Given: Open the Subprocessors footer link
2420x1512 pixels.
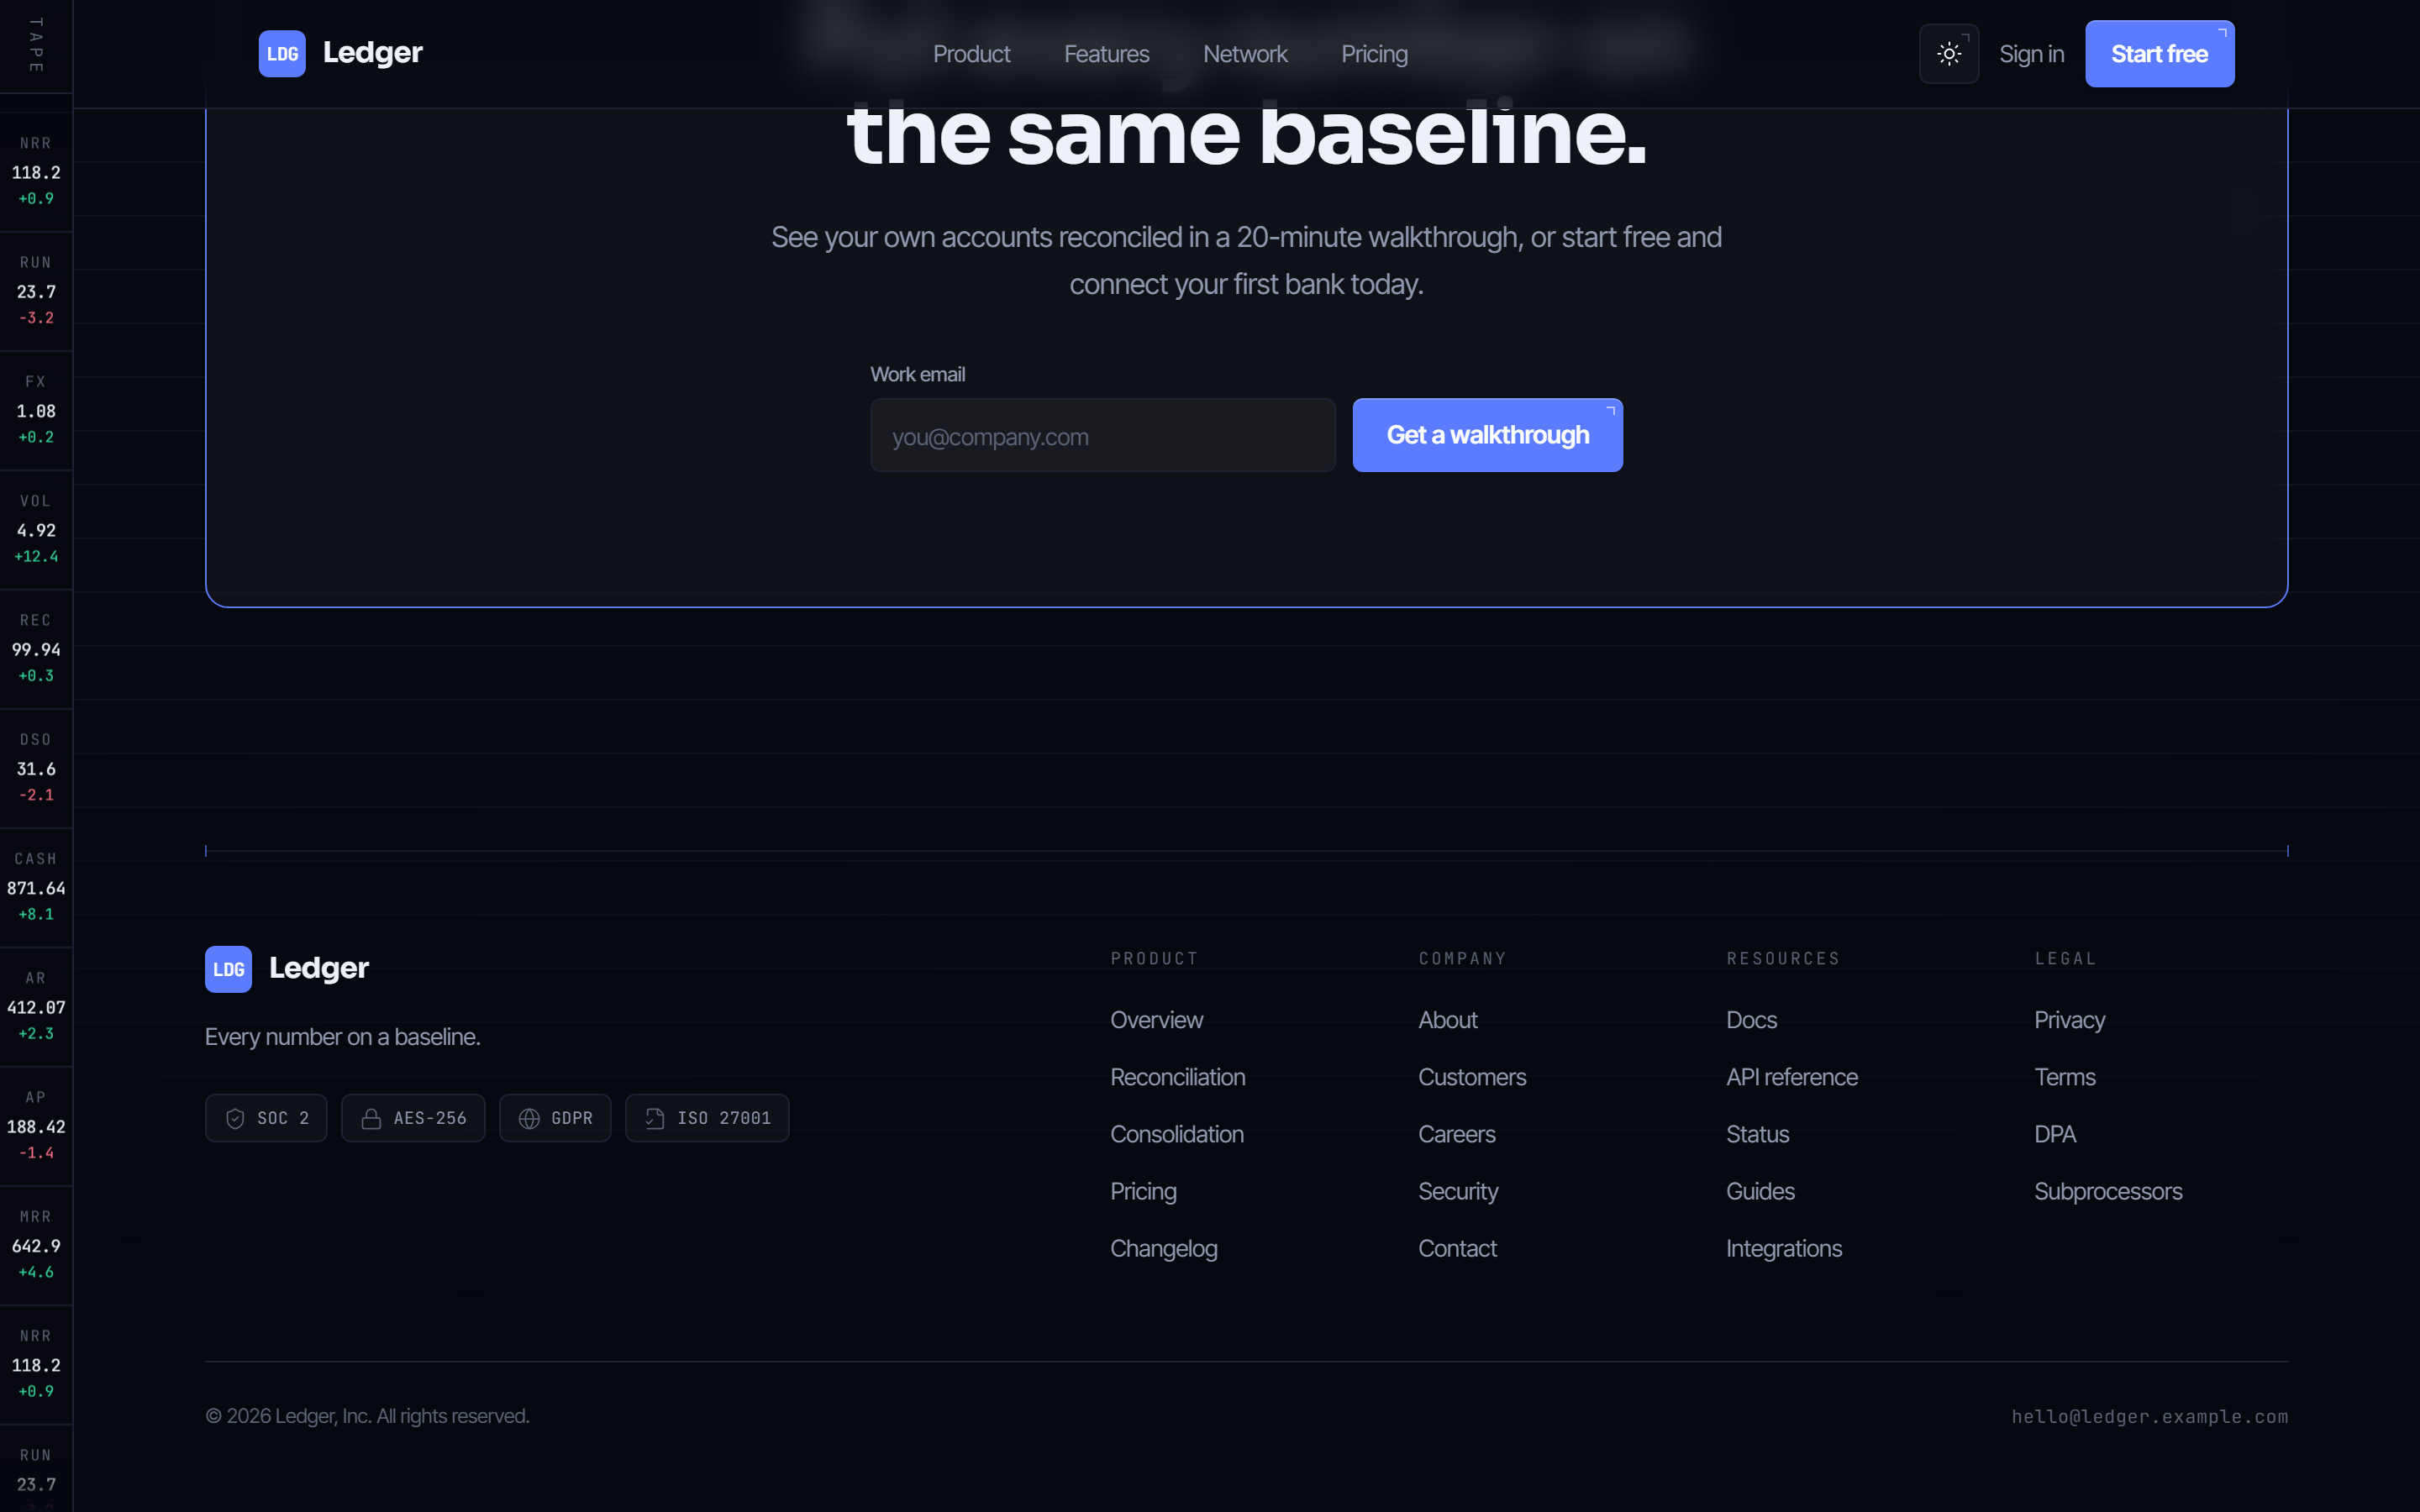Looking at the screenshot, I should pyautogui.click(x=2108, y=1191).
